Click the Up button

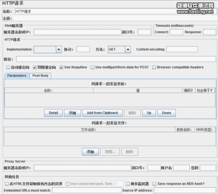(149, 113)
